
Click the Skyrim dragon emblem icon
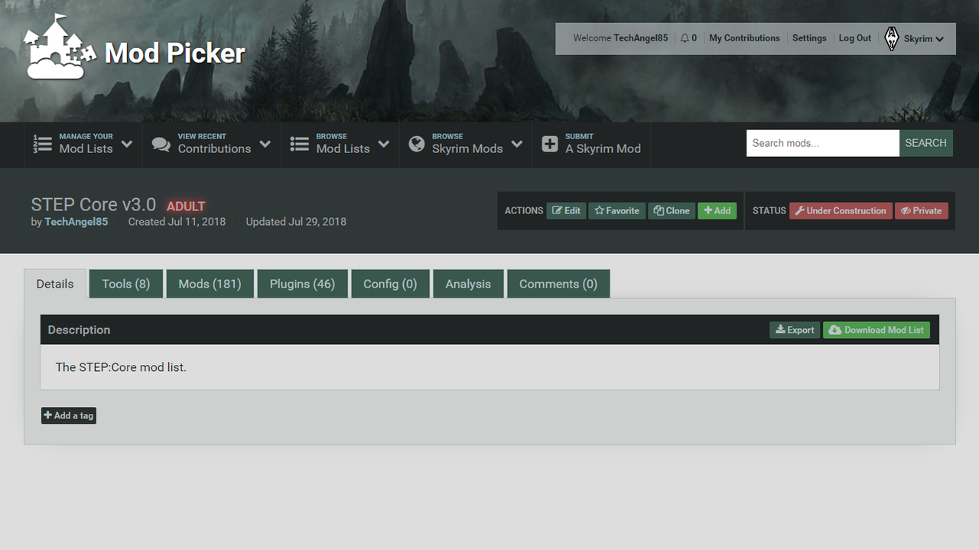coord(892,38)
